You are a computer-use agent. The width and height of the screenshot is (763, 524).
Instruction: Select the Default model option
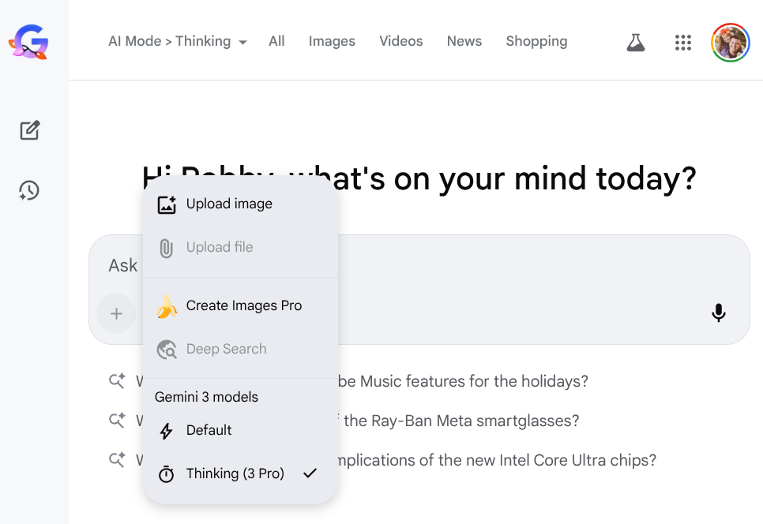click(x=209, y=430)
